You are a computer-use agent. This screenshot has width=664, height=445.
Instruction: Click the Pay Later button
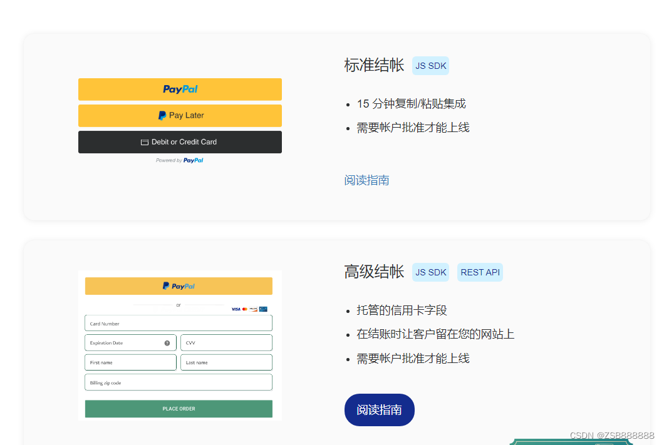point(180,116)
